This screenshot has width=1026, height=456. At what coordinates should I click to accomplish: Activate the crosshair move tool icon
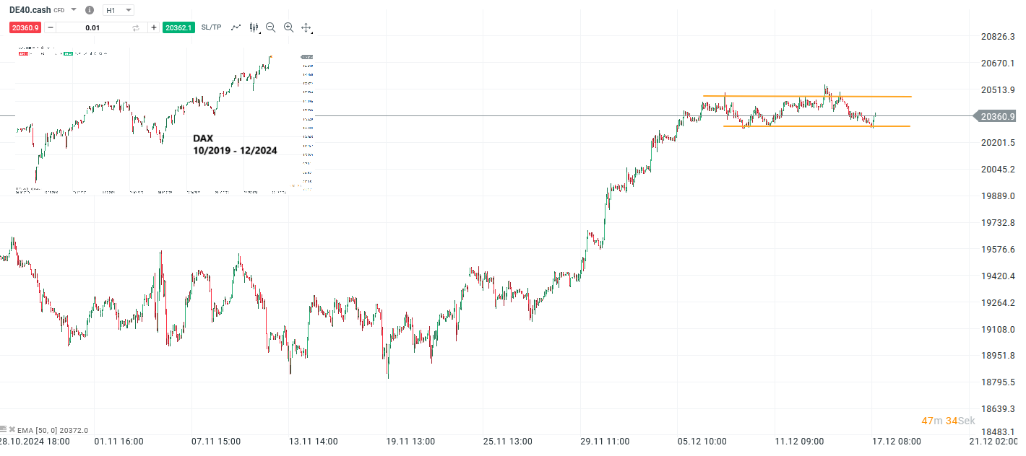(306, 27)
